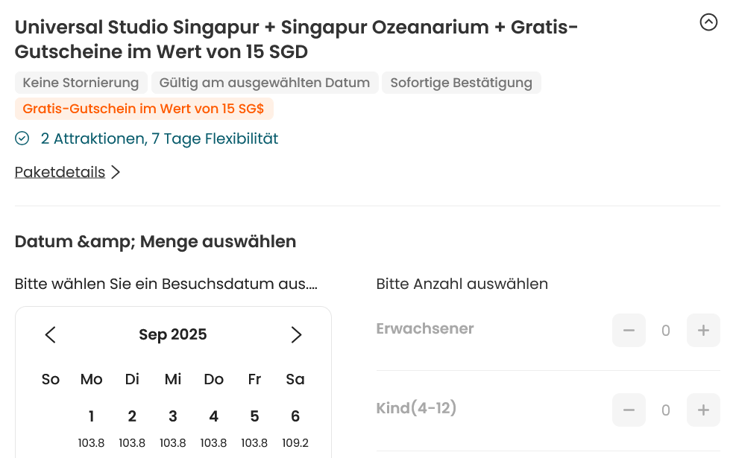Click the Gültig am ausgewählten Datum tag
Viewport: 736px width, 458px height.
tap(265, 83)
